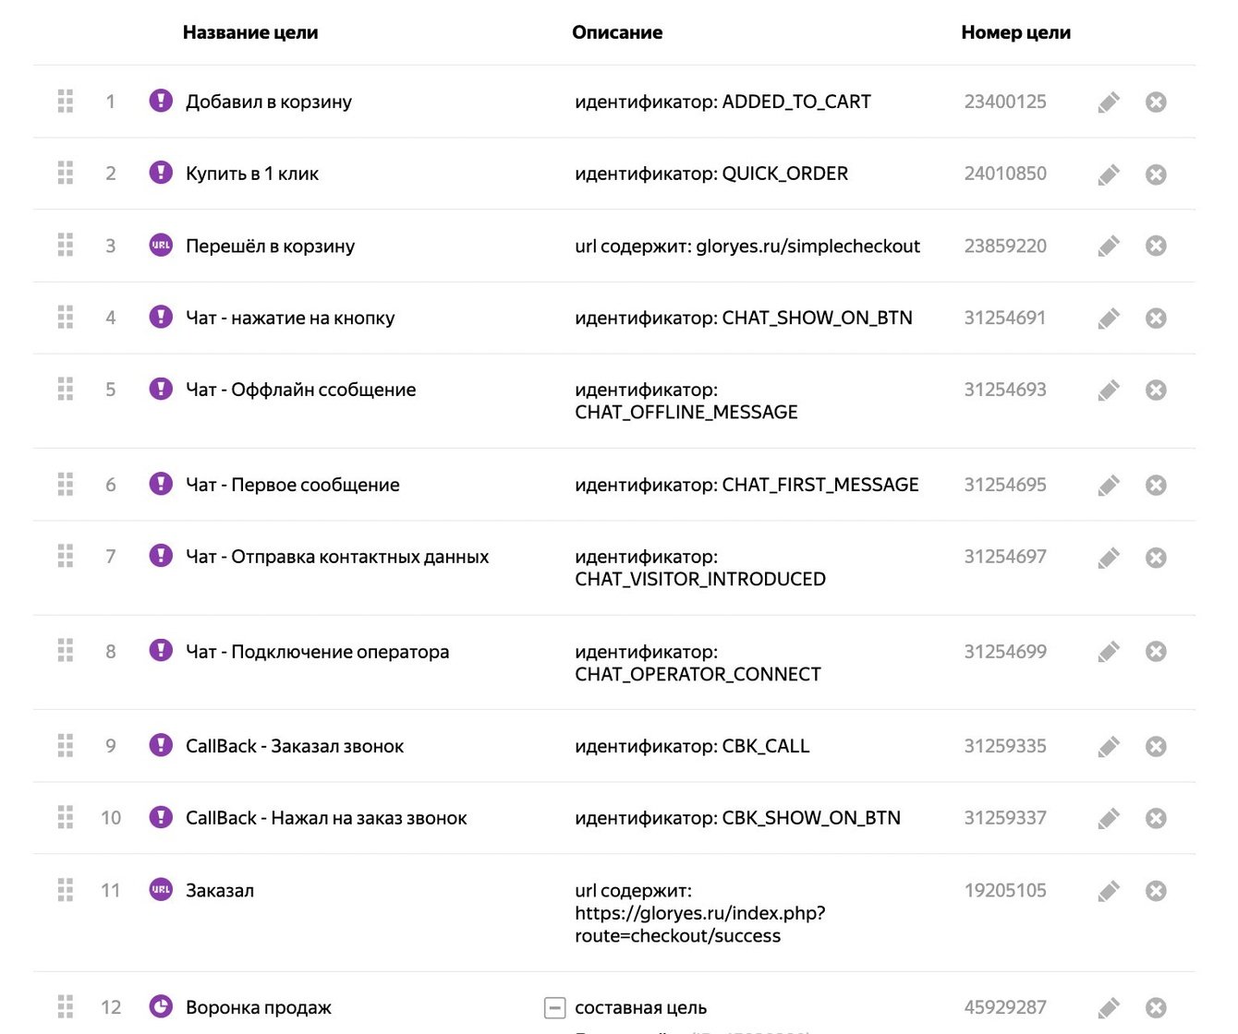Delete 'Чат - Отправка контактных данных' goal
1238x1034 pixels.
coord(1156,558)
